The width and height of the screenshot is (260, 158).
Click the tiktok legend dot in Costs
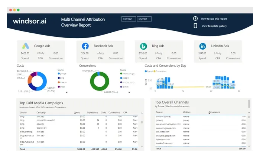[59, 87]
